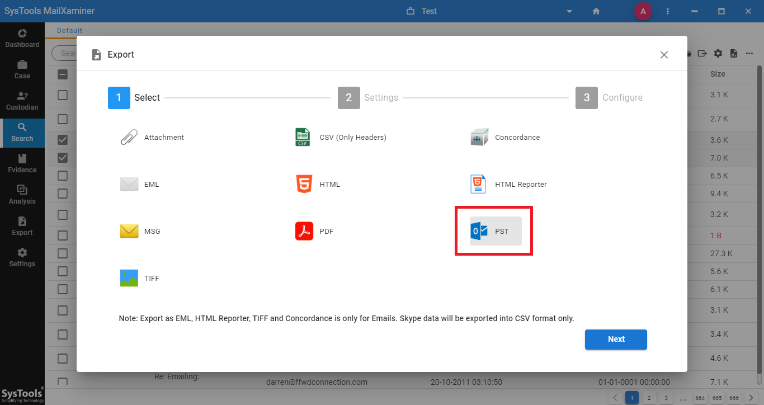Open Export section in sidebar
The height and width of the screenshot is (405, 764).
(22, 226)
